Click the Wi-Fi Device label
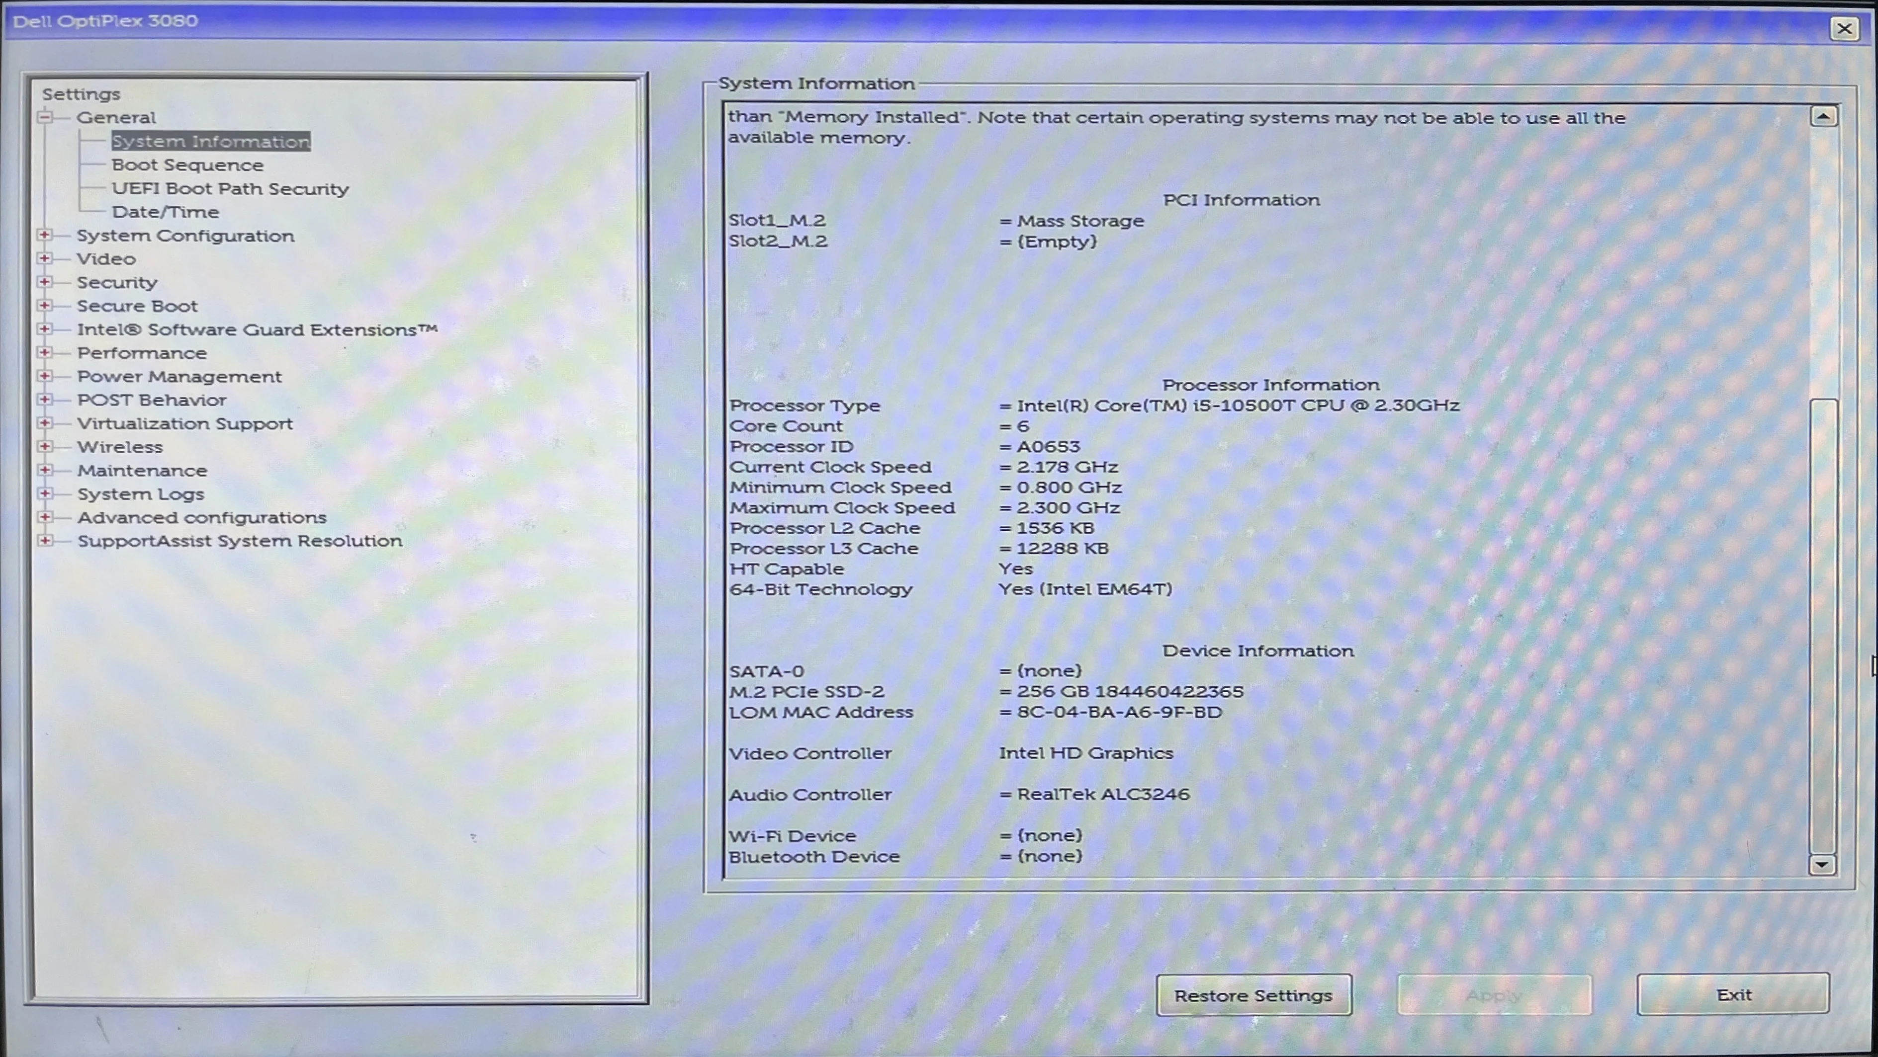 pos(793,835)
